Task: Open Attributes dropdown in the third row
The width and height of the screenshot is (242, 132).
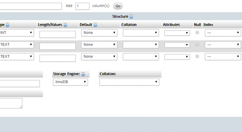Action: click(177, 57)
